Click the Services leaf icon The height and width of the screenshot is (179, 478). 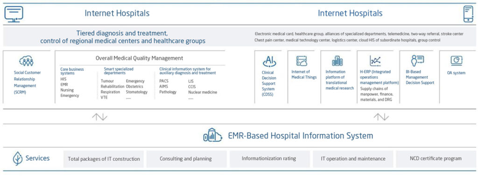click(17, 158)
